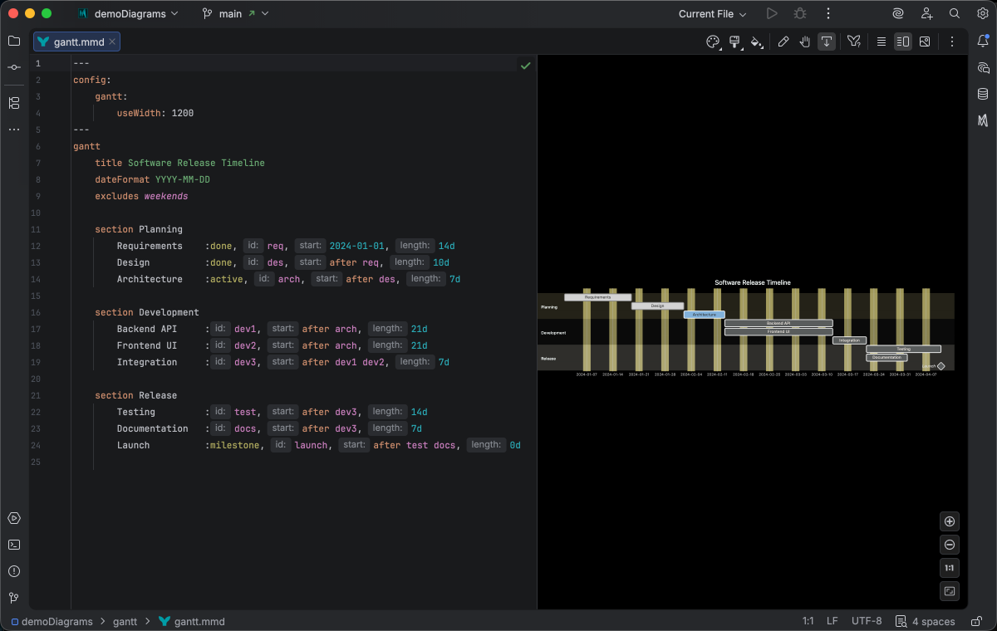Click the Fit to Window button in preview
The height and width of the screenshot is (631, 997).
tap(950, 591)
